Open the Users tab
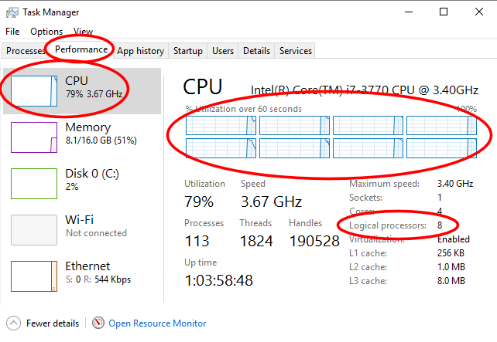This screenshot has width=497, height=342. 223,51
